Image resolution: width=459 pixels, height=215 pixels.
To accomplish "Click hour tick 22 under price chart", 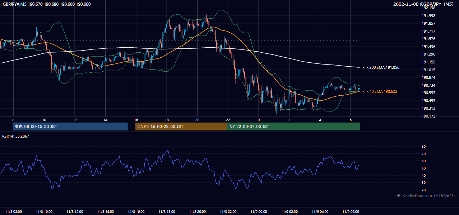I will pos(228,120).
